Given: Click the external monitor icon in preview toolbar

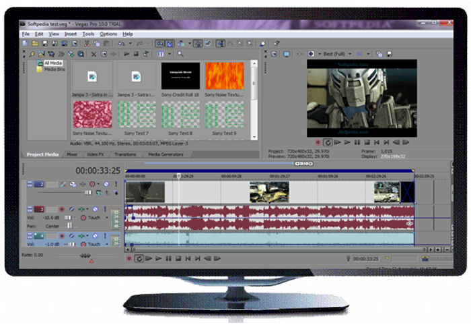Looking at the screenshot, I should (x=287, y=54).
